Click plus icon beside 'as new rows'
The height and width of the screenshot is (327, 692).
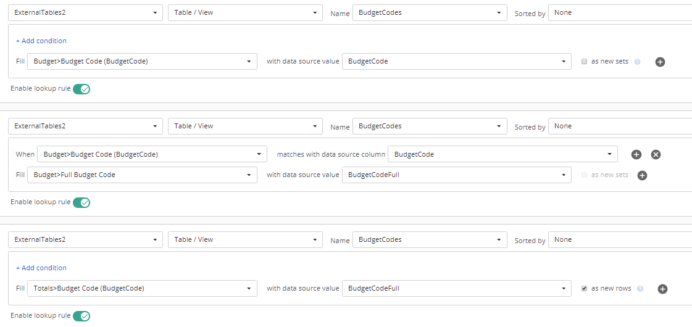pos(662,289)
